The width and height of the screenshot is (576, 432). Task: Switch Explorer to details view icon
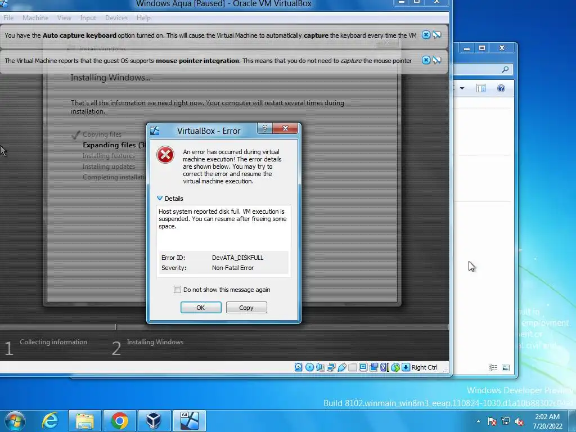click(493, 368)
